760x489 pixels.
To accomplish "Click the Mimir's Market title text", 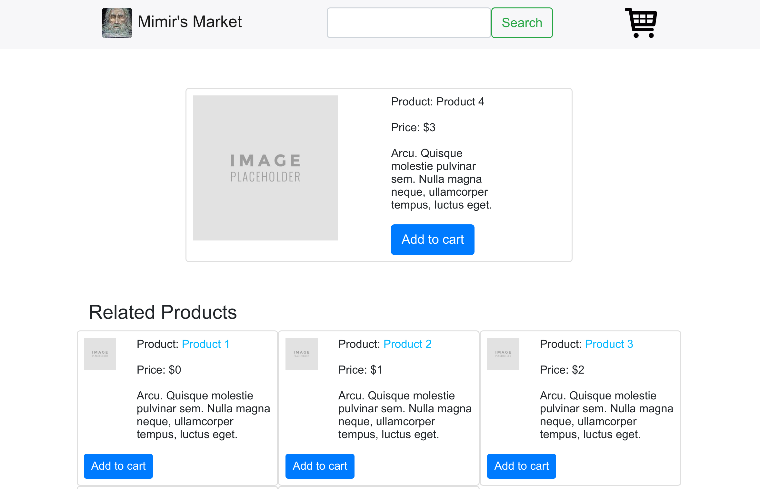I will pyautogui.click(x=190, y=22).
